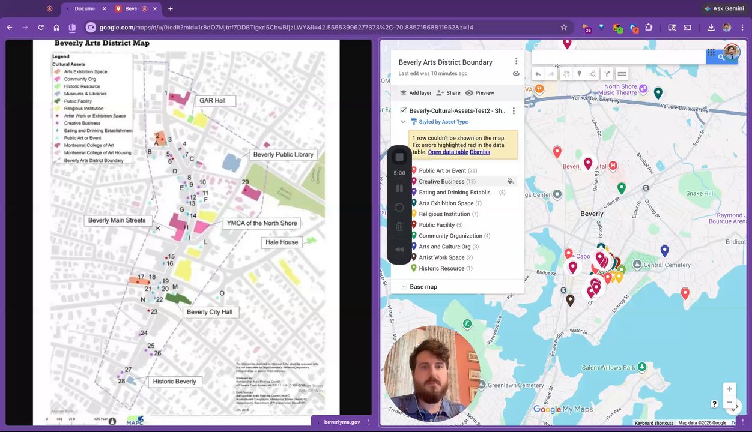
Task: Reload the current page
Action: [41, 27]
